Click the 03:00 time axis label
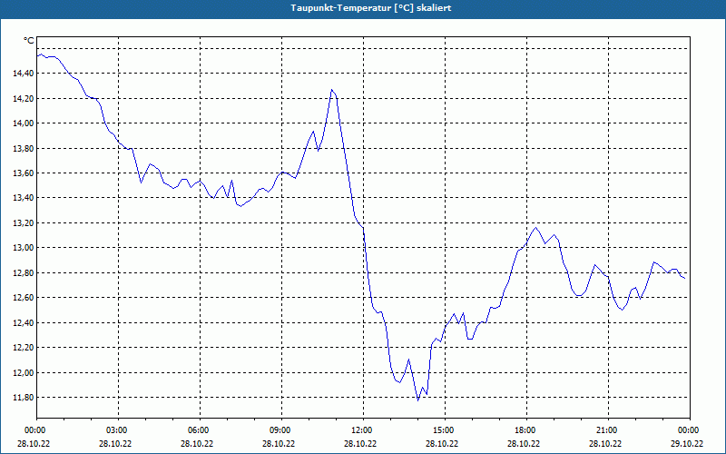This screenshot has width=726, height=454. (x=118, y=430)
